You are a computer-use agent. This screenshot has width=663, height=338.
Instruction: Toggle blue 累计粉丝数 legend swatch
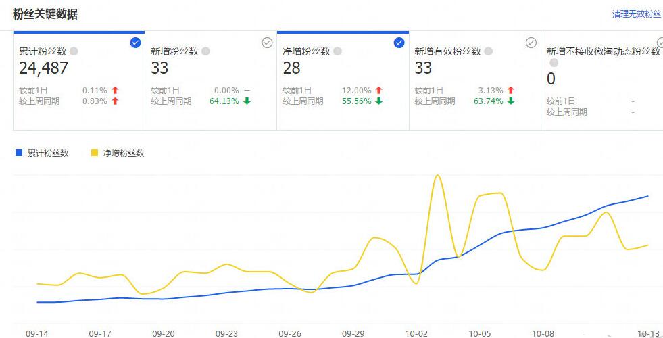coord(19,153)
